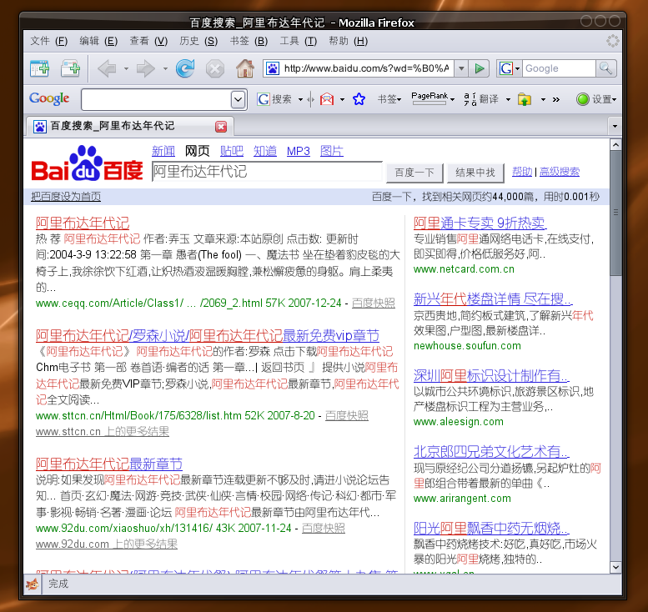Click the 结果中找 button
Image resolution: width=648 pixels, height=612 pixels.
tap(475, 173)
